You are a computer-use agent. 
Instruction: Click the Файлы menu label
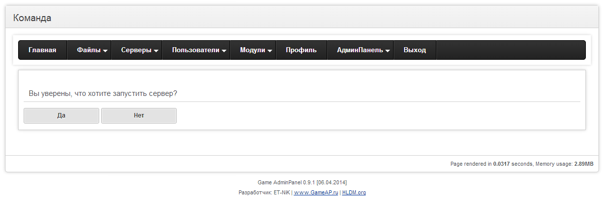tap(89, 50)
